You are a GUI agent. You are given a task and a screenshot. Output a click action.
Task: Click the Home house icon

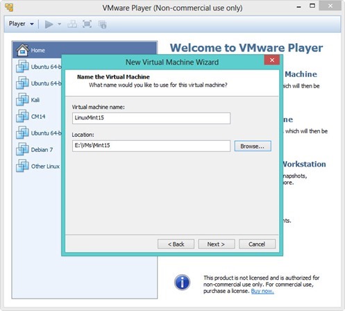coord(22,50)
